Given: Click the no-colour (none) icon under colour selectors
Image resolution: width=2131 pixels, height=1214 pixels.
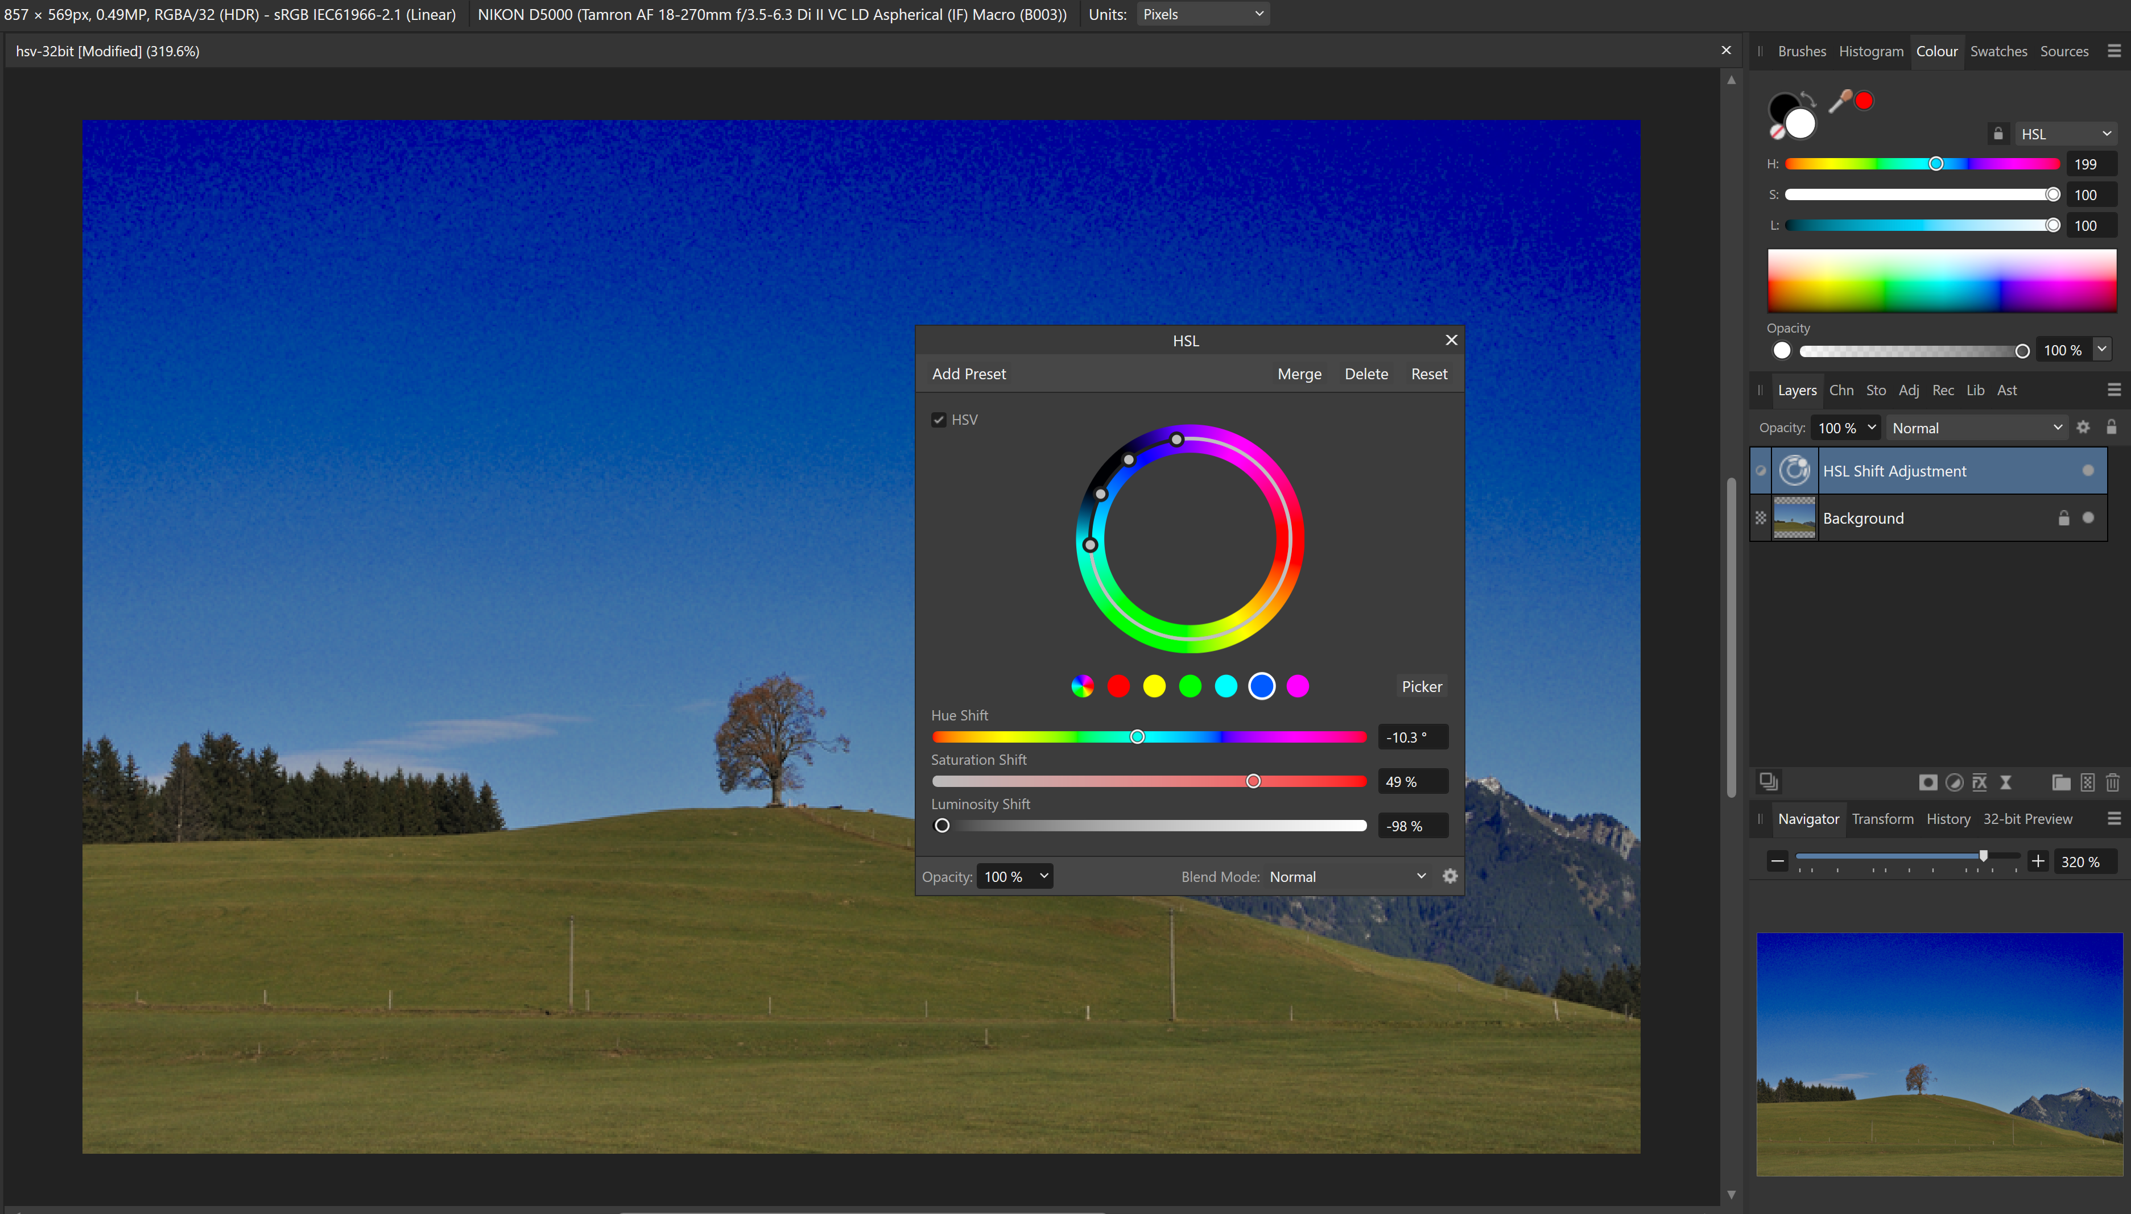Looking at the screenshot, I should [1777, 132].
